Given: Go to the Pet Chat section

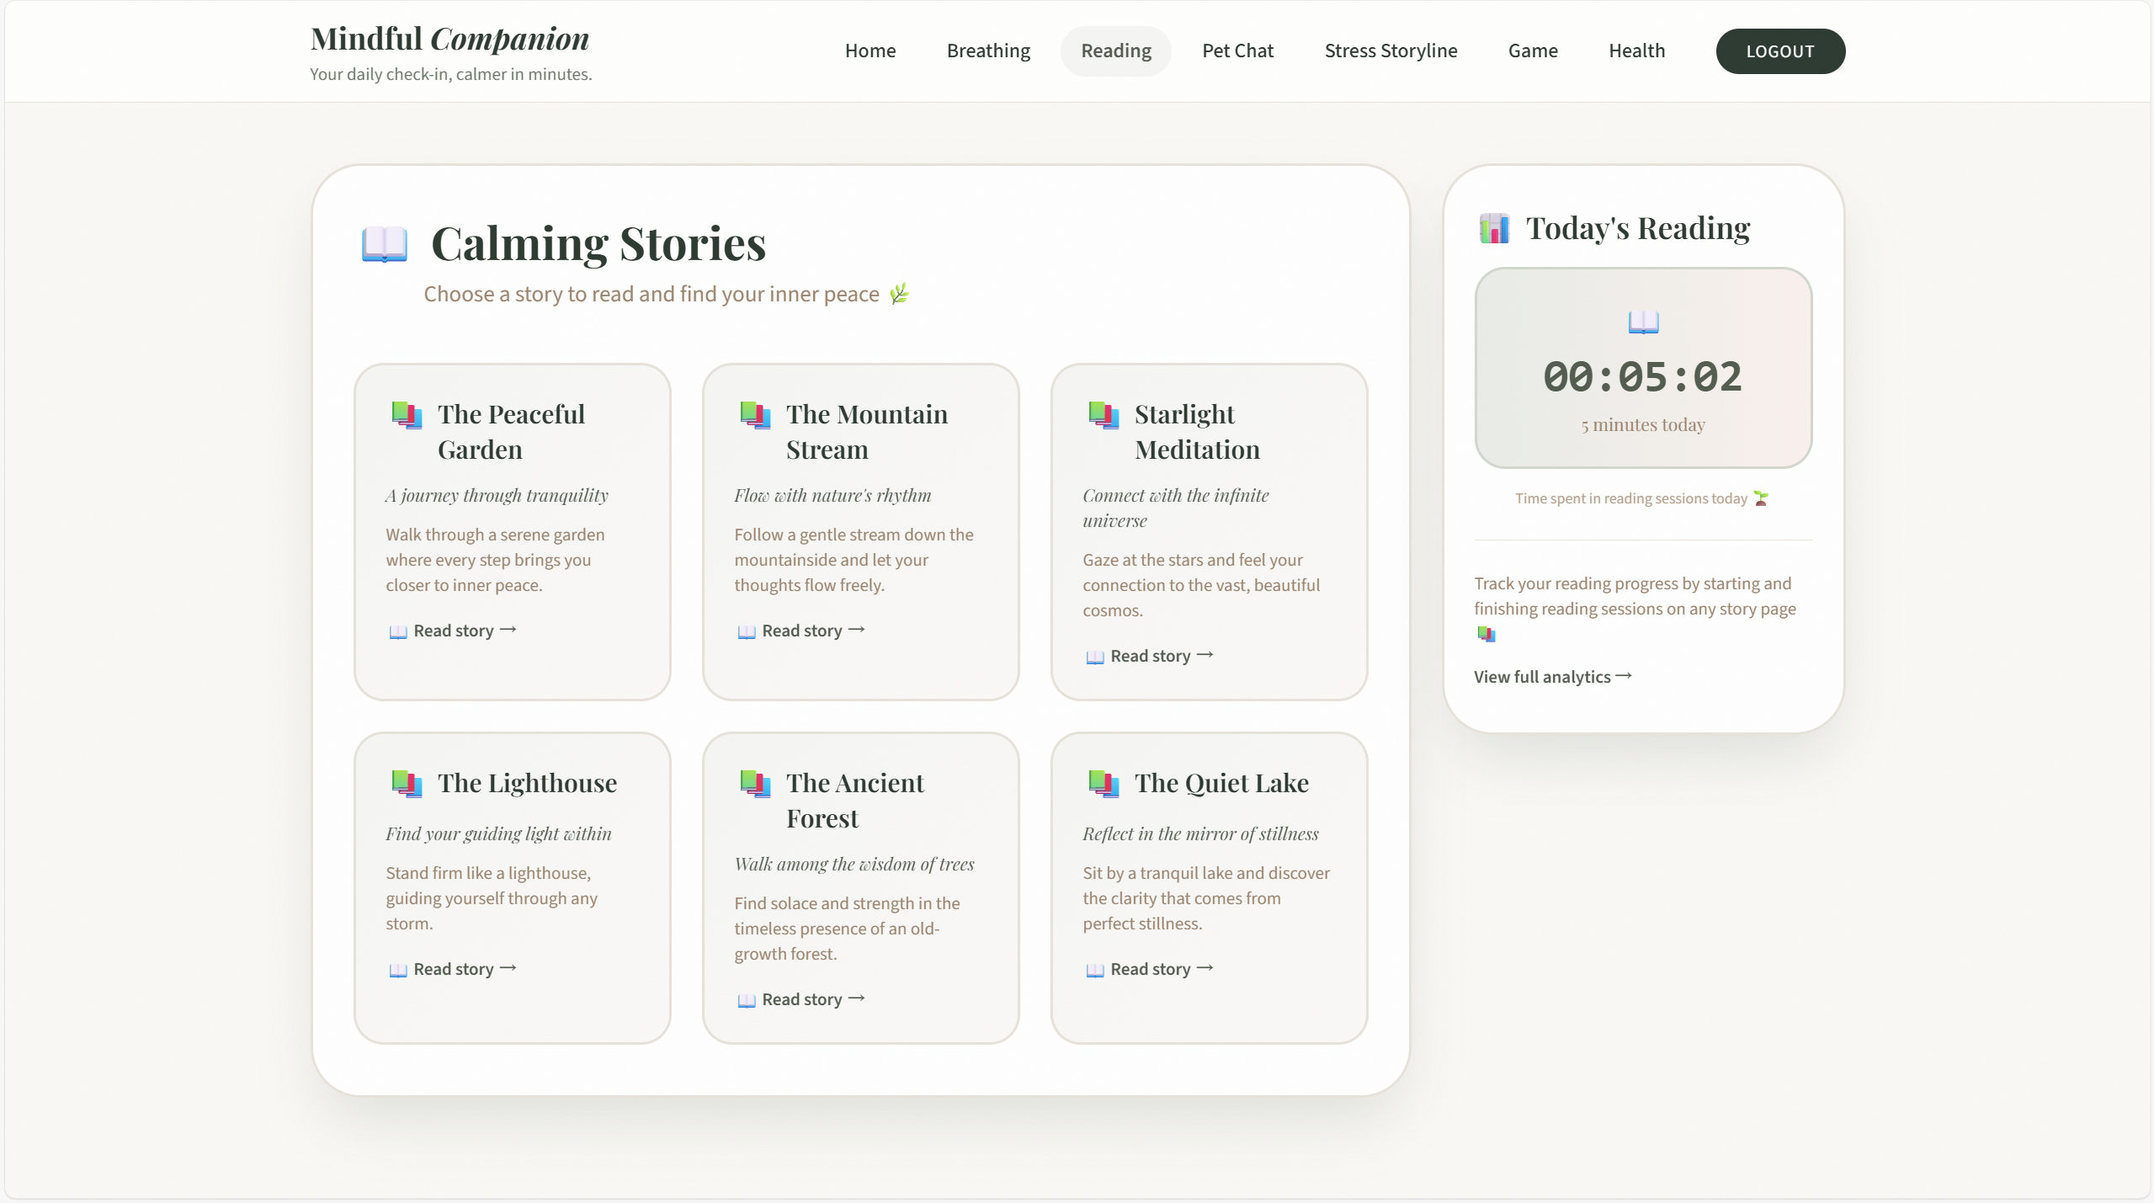Looking at the screenshot, I should point(1237,51).
